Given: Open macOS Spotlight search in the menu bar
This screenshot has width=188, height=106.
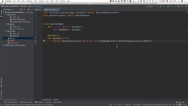Looking at the screenshot, I should tap(179, 1).
